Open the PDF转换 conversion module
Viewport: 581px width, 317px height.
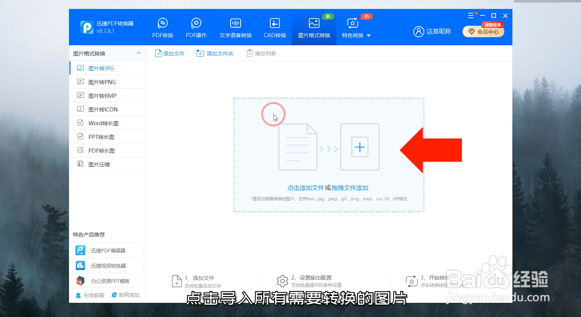coord(162,27)
